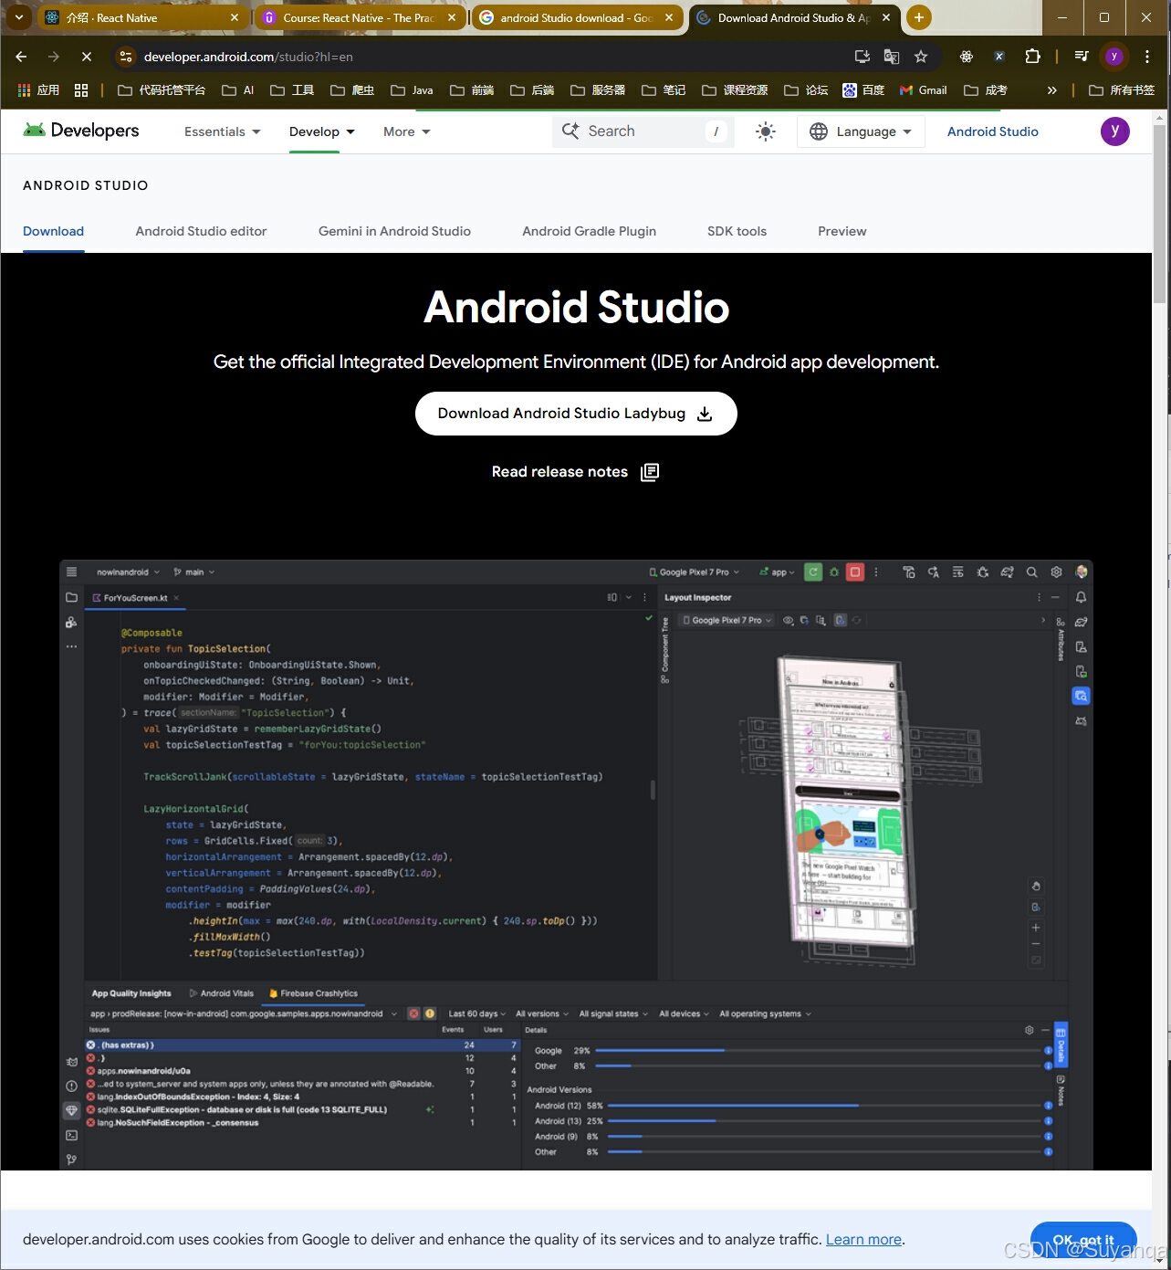Open the 课程资源 bookmark folder
Image resolution: width=1171 pixels, height=1270 pixels.
click(x=735, y=90)
